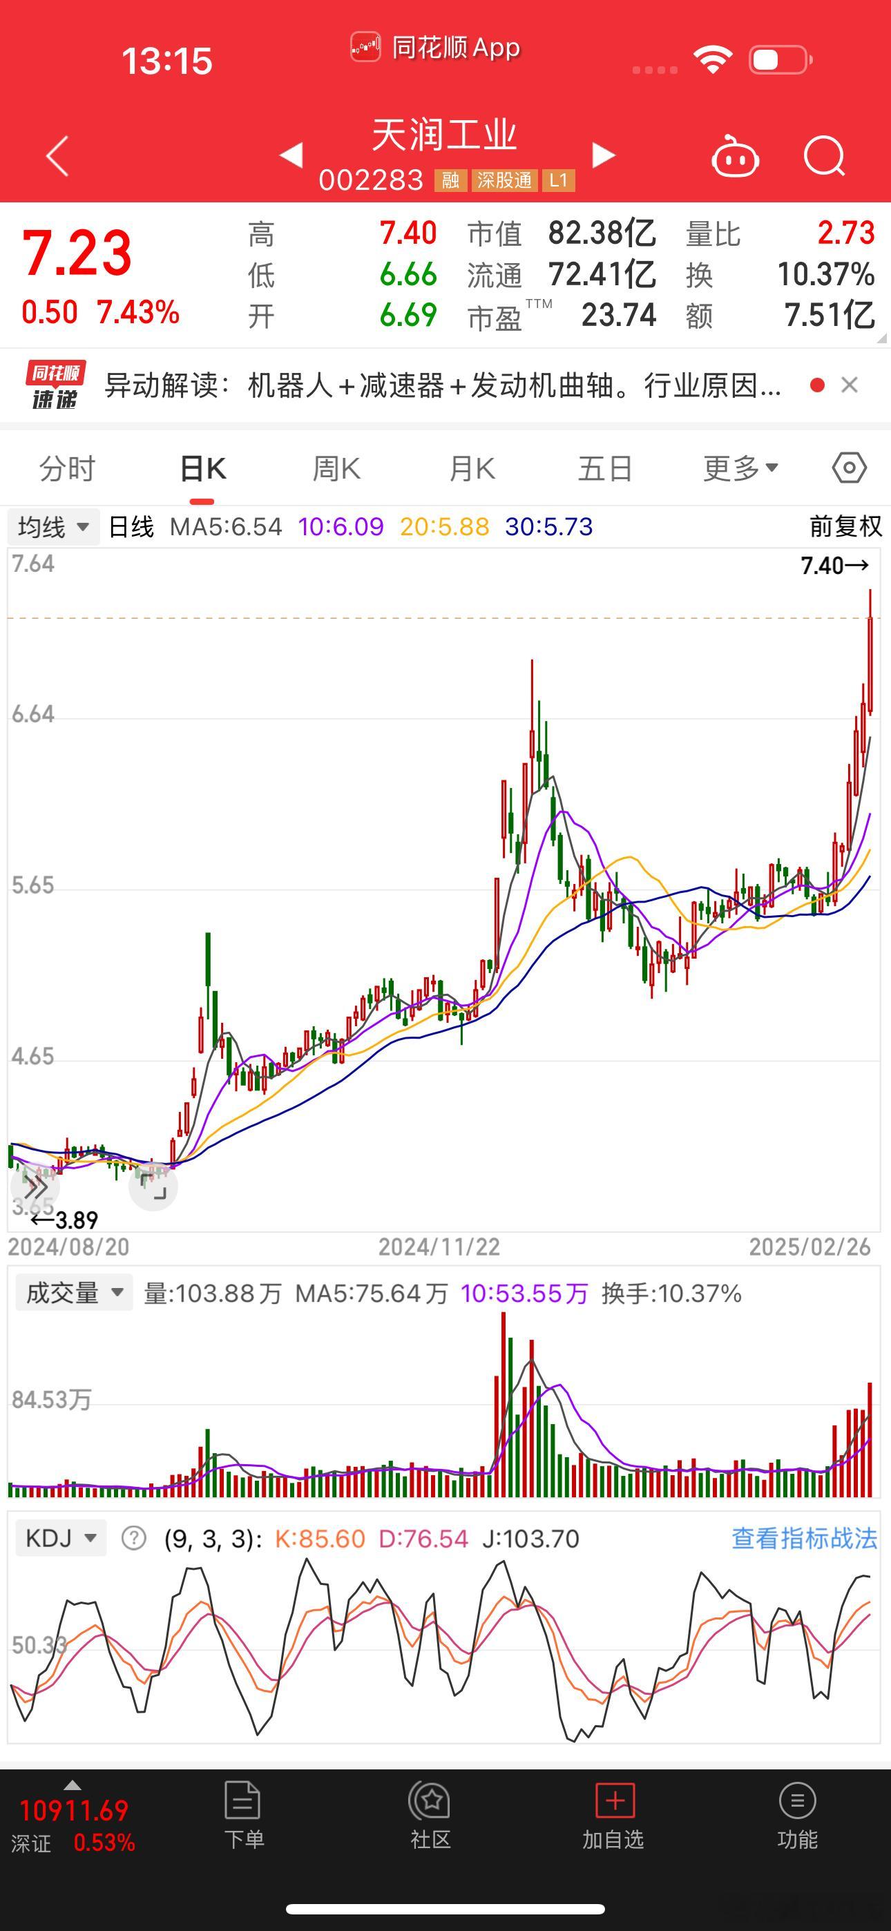Open chart settings hexagon icon

[x=849, y=468]
